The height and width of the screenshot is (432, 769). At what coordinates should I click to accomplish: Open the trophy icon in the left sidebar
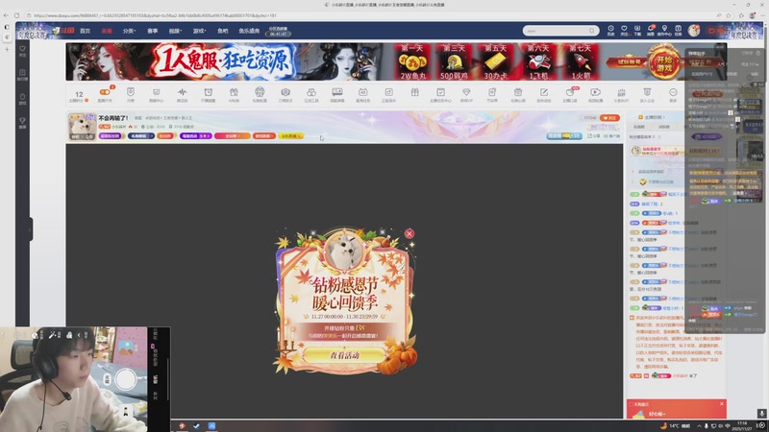point(22,123)
